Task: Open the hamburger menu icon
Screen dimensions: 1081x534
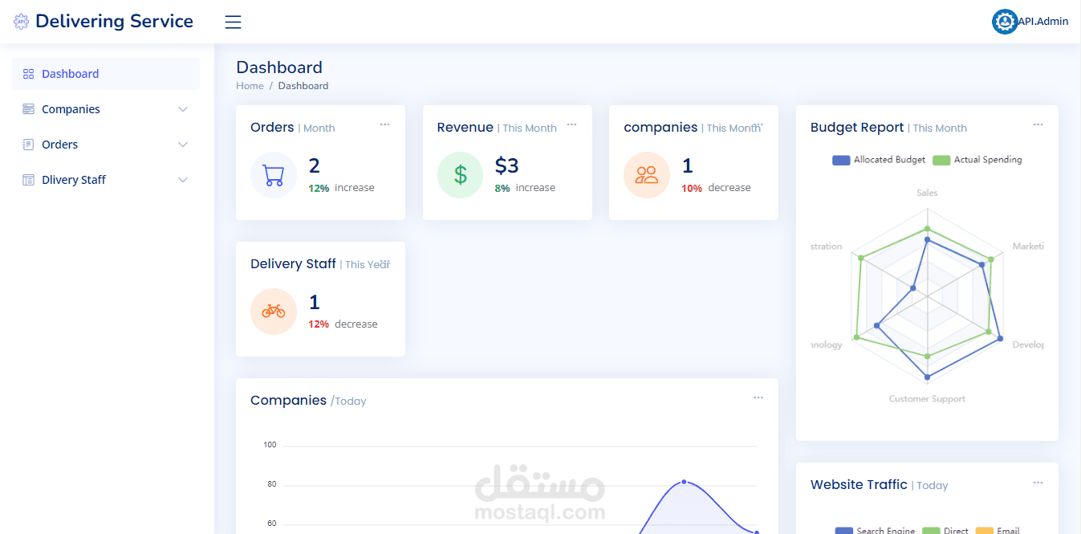Action: (233, 22)
